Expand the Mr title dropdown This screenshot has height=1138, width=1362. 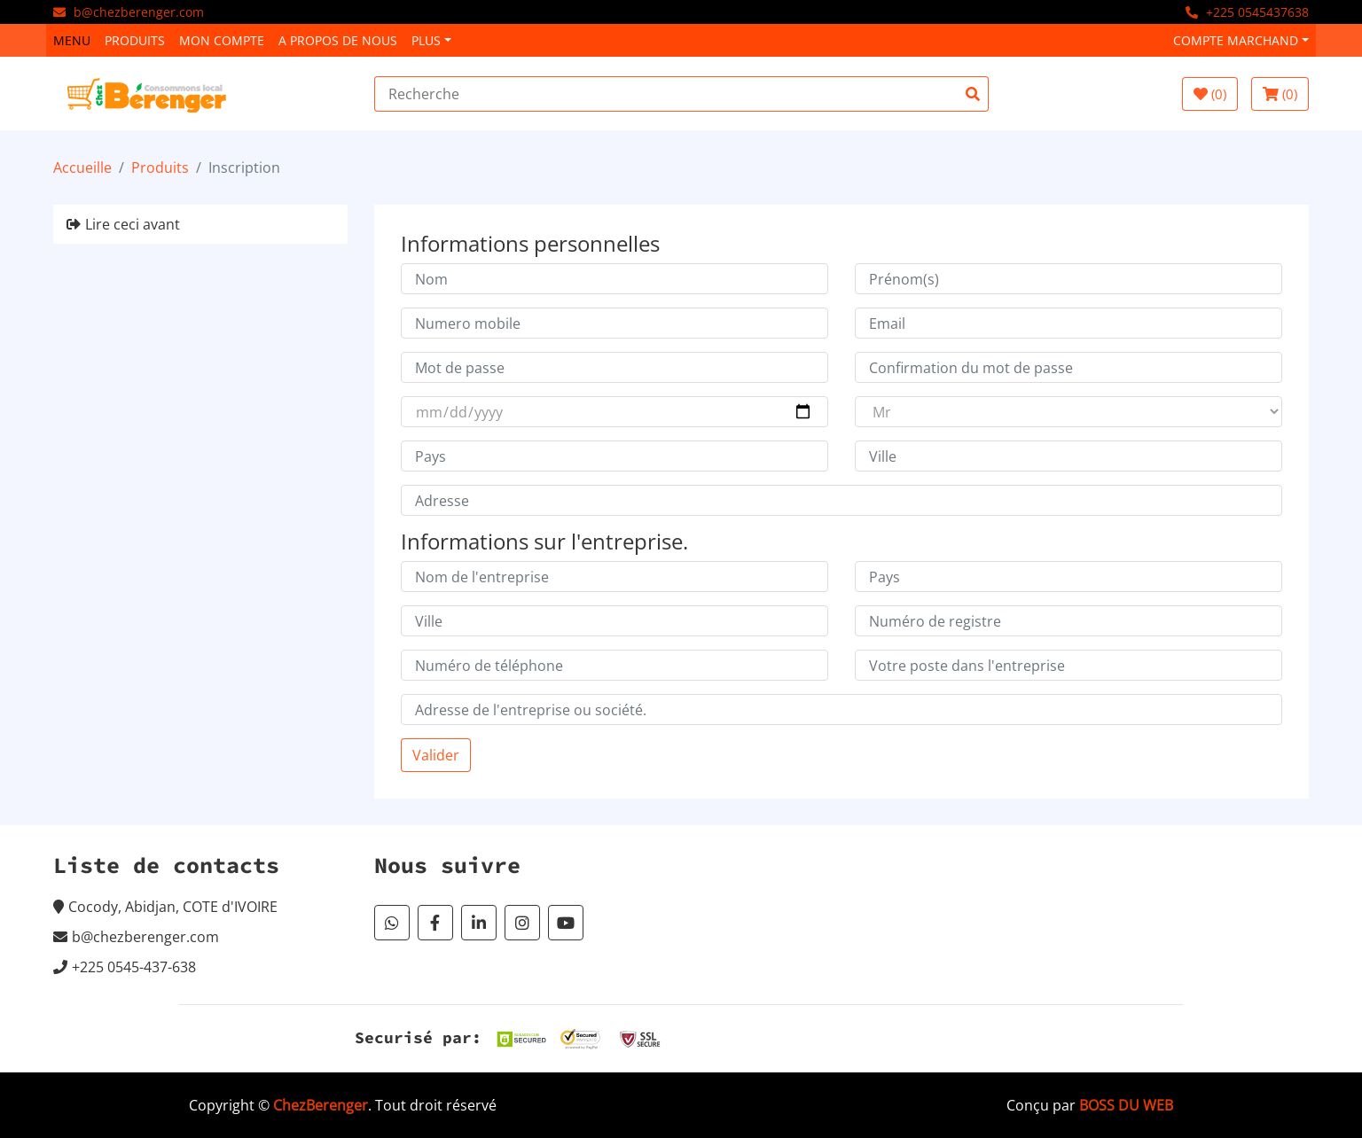point(1068,411)
